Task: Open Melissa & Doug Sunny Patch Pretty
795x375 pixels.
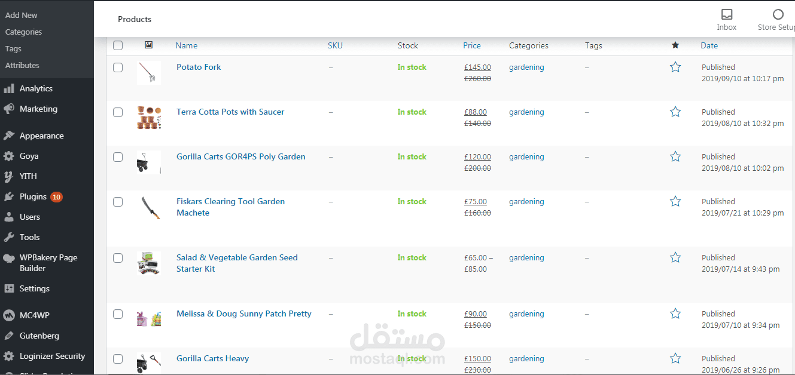Action: pyautogui.click(x=244, y=313)
